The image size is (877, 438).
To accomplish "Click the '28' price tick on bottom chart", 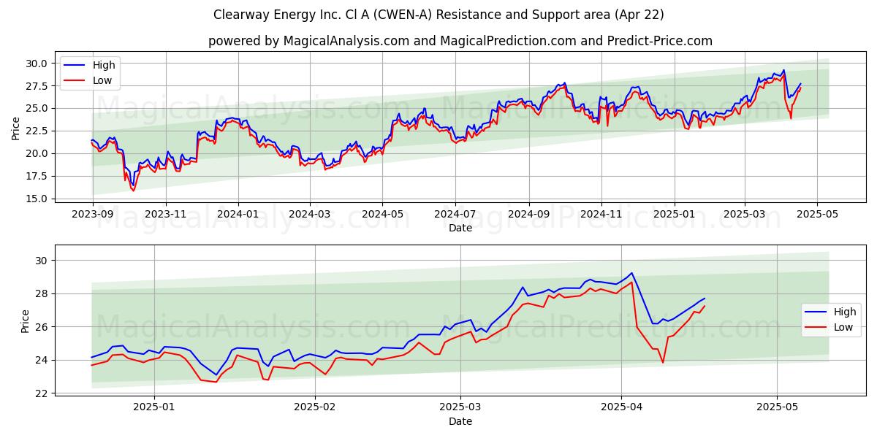I will [x=43, y=293].
